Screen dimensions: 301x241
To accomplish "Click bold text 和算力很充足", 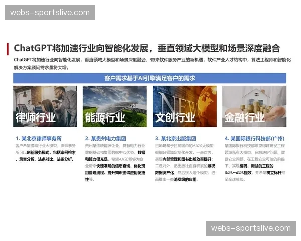I will click(x=96, y=159).
